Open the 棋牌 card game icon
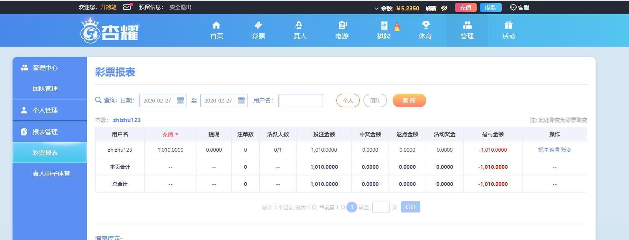The height and width of the screenshot is (240, 629). 384,25
